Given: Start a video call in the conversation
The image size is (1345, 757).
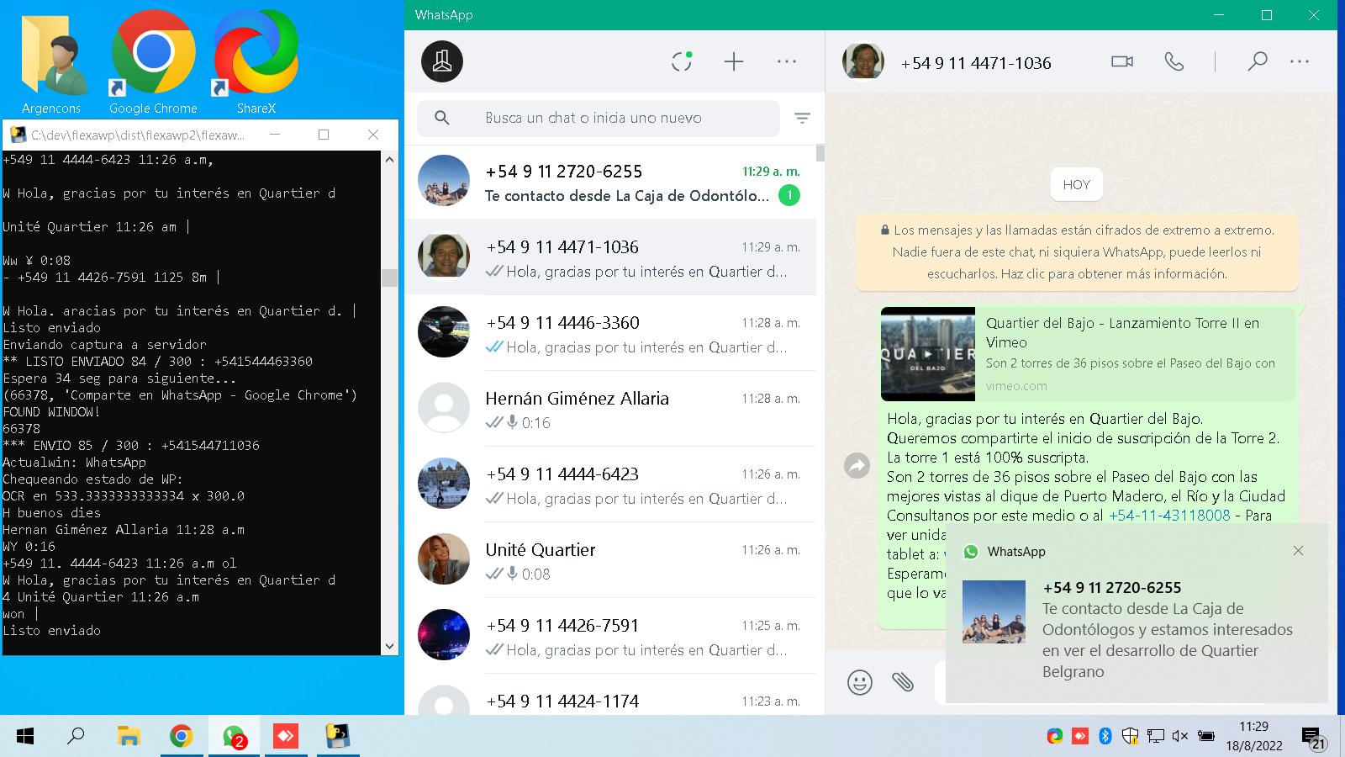Looking at the screenshot, I should [1122, 61].
